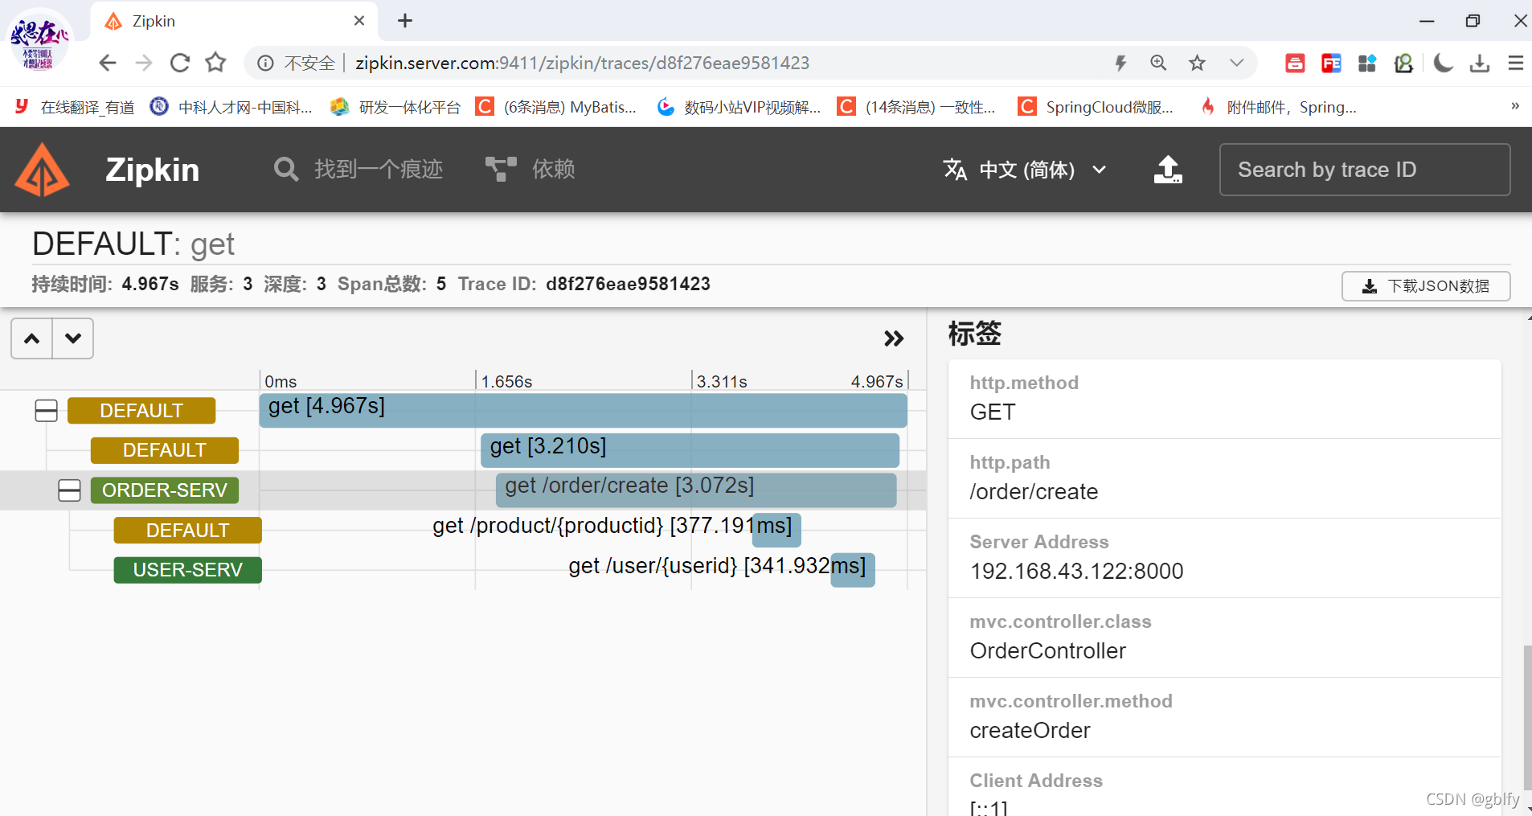Select the get /user/{userid} span bar
This screenshot has width=1532, height=816.
click(x=853, y=570)
